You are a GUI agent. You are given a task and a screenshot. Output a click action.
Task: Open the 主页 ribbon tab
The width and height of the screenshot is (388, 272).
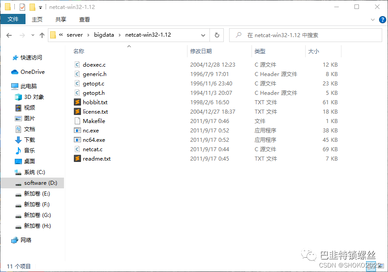[x=37, y=20]
